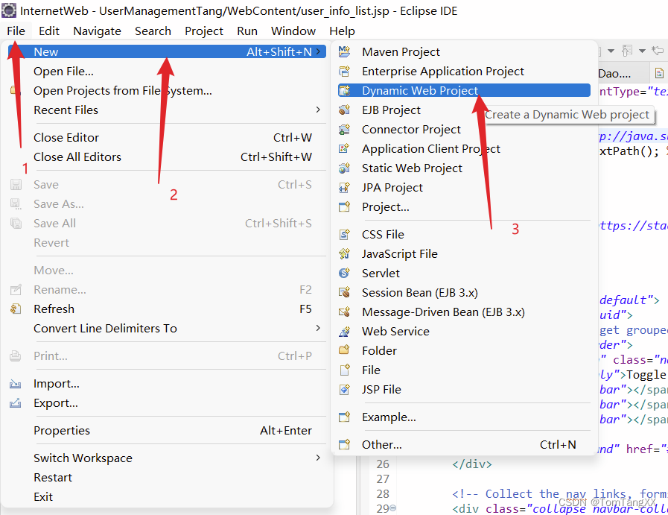Click line number 28 in editor gutter

click(383, 493)
